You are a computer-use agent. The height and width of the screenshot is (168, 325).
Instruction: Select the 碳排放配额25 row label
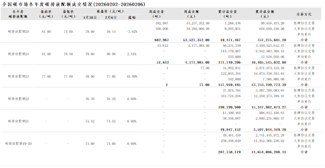18,32
